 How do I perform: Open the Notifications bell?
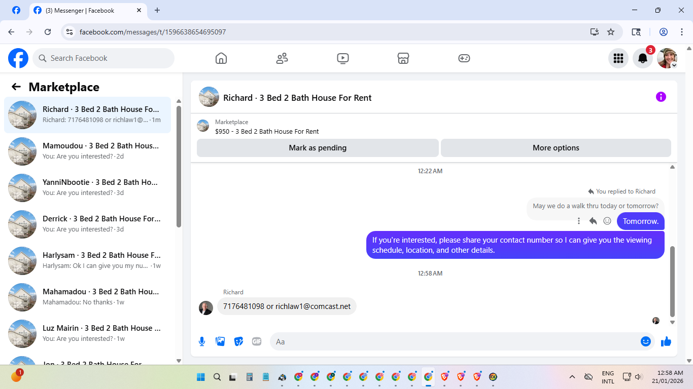click(643, 58)
